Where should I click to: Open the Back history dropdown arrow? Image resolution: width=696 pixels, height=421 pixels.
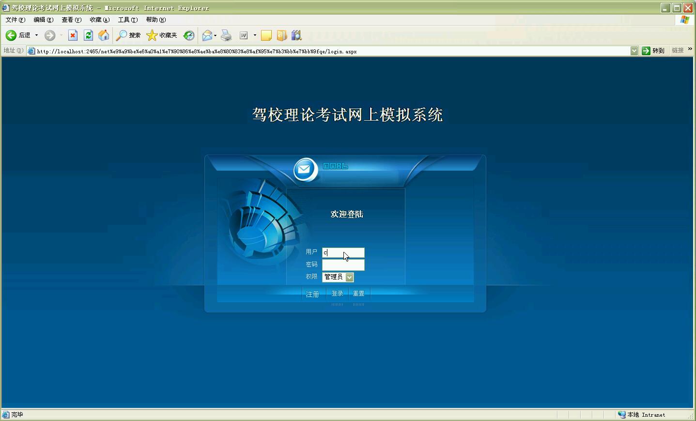[36, 35]
